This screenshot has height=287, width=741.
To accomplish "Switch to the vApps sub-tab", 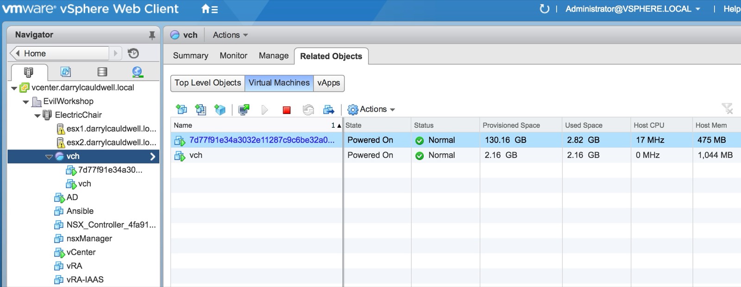I will coord(328,83).
